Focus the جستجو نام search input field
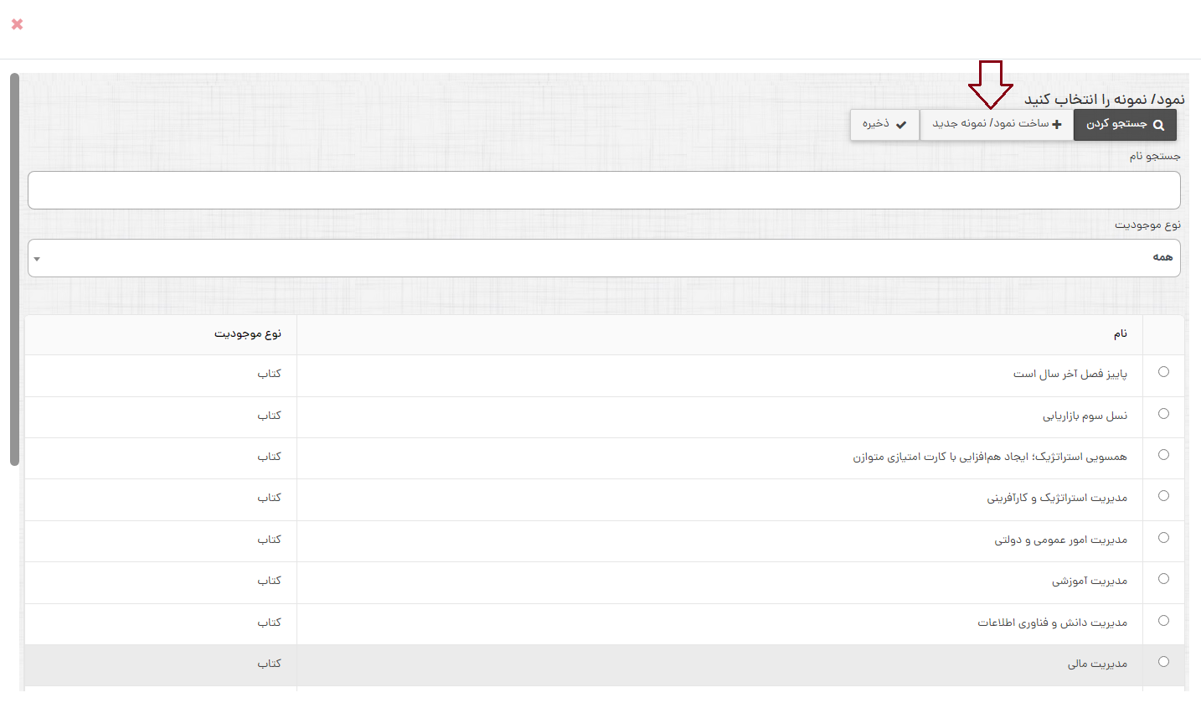 pyautogui.click(x=604, y=190)
